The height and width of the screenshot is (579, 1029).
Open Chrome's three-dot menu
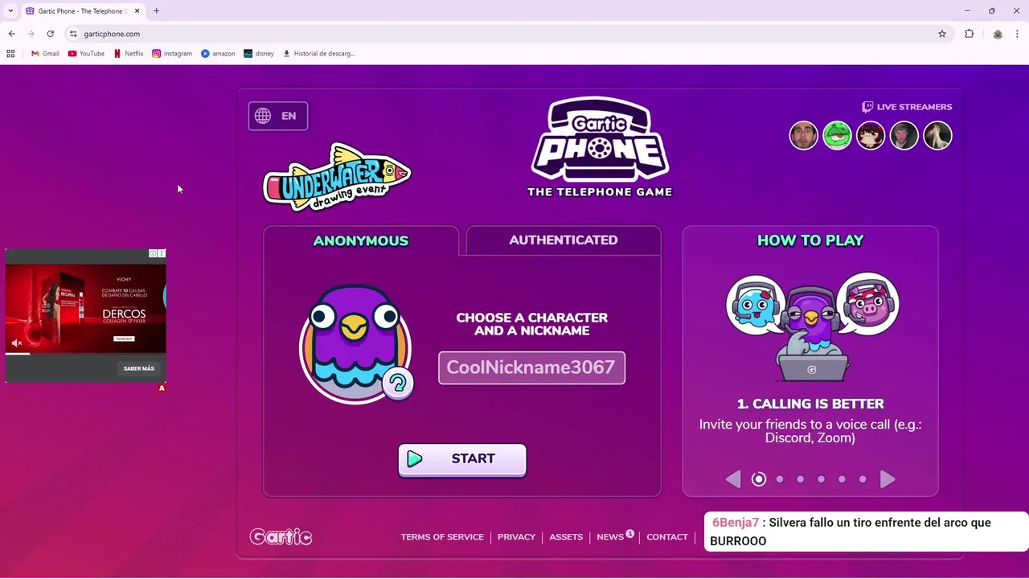click(x=1017, y=34)
